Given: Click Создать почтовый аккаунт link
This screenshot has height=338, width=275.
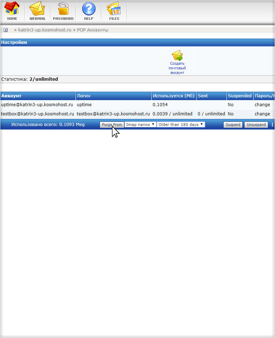Looking at the screenshot, I should coord(177,68).
